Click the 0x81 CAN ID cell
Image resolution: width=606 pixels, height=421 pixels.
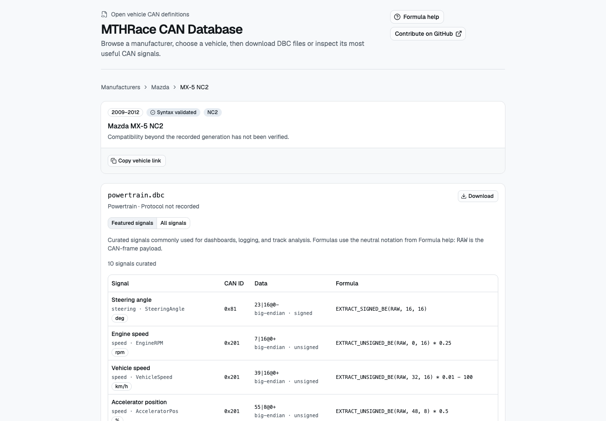point(230,309)
